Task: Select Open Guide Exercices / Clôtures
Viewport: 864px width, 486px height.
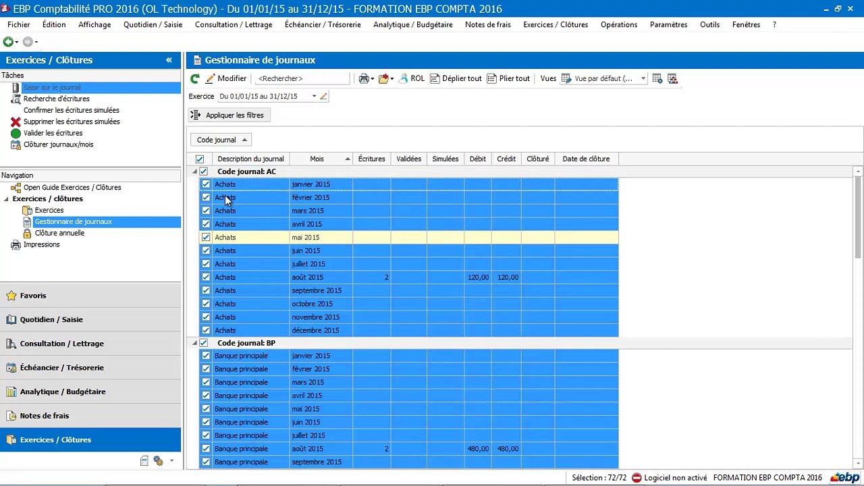Action: 72,188
